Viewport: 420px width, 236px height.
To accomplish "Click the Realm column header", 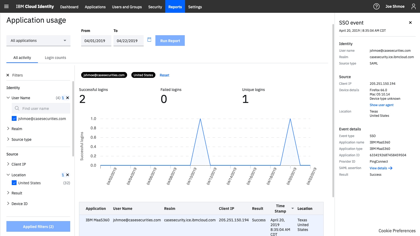I will (170, 209).
